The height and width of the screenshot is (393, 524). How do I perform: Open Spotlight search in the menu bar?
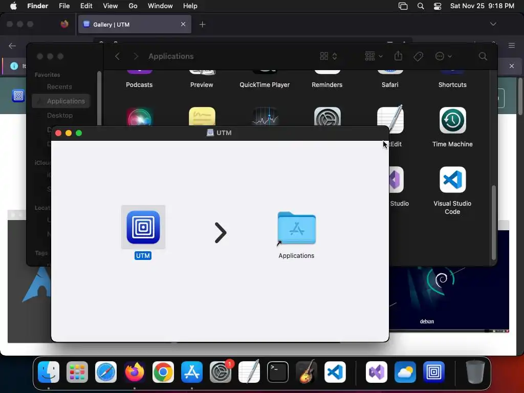[421, 6]
